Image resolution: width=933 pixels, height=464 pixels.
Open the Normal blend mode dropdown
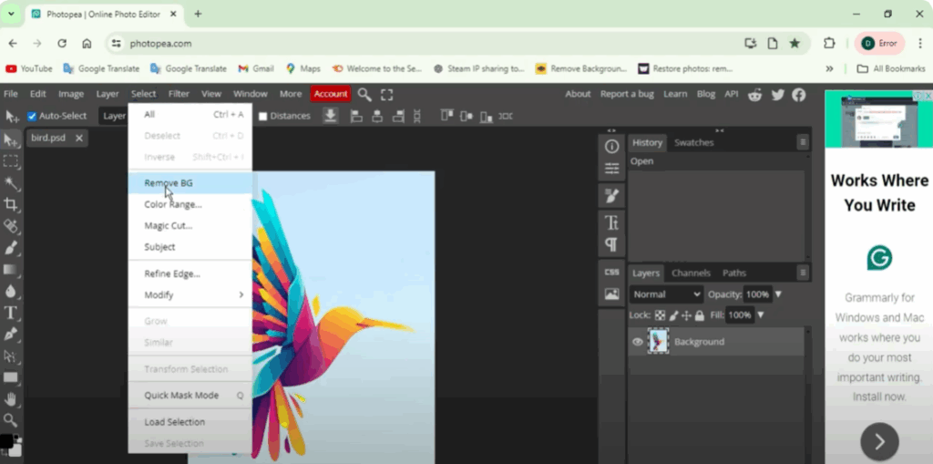point(667,294)
